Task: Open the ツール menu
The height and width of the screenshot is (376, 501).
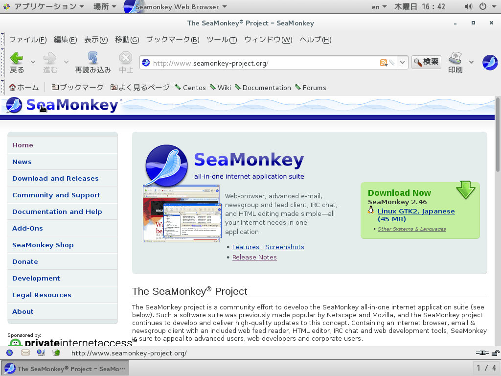Action: pyautogui.click(x=221, y=40)
